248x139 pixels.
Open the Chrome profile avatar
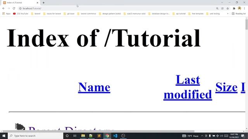[x=239, y=8]
